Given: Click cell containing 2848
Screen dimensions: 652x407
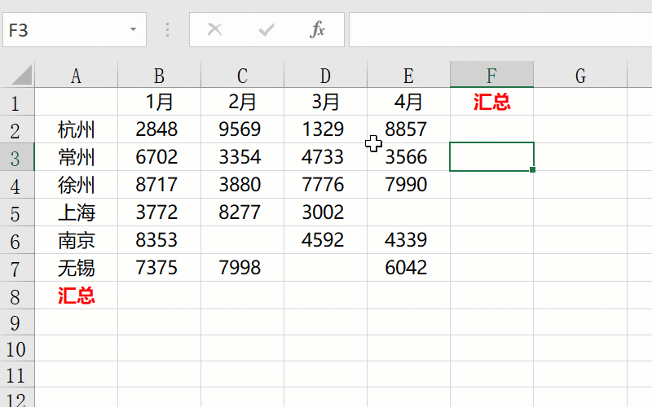Looking at the screenshot, I should [x=159, y=129].
